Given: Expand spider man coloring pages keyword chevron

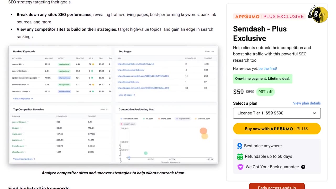Looking at the screenshot, I should coord(39,78).
